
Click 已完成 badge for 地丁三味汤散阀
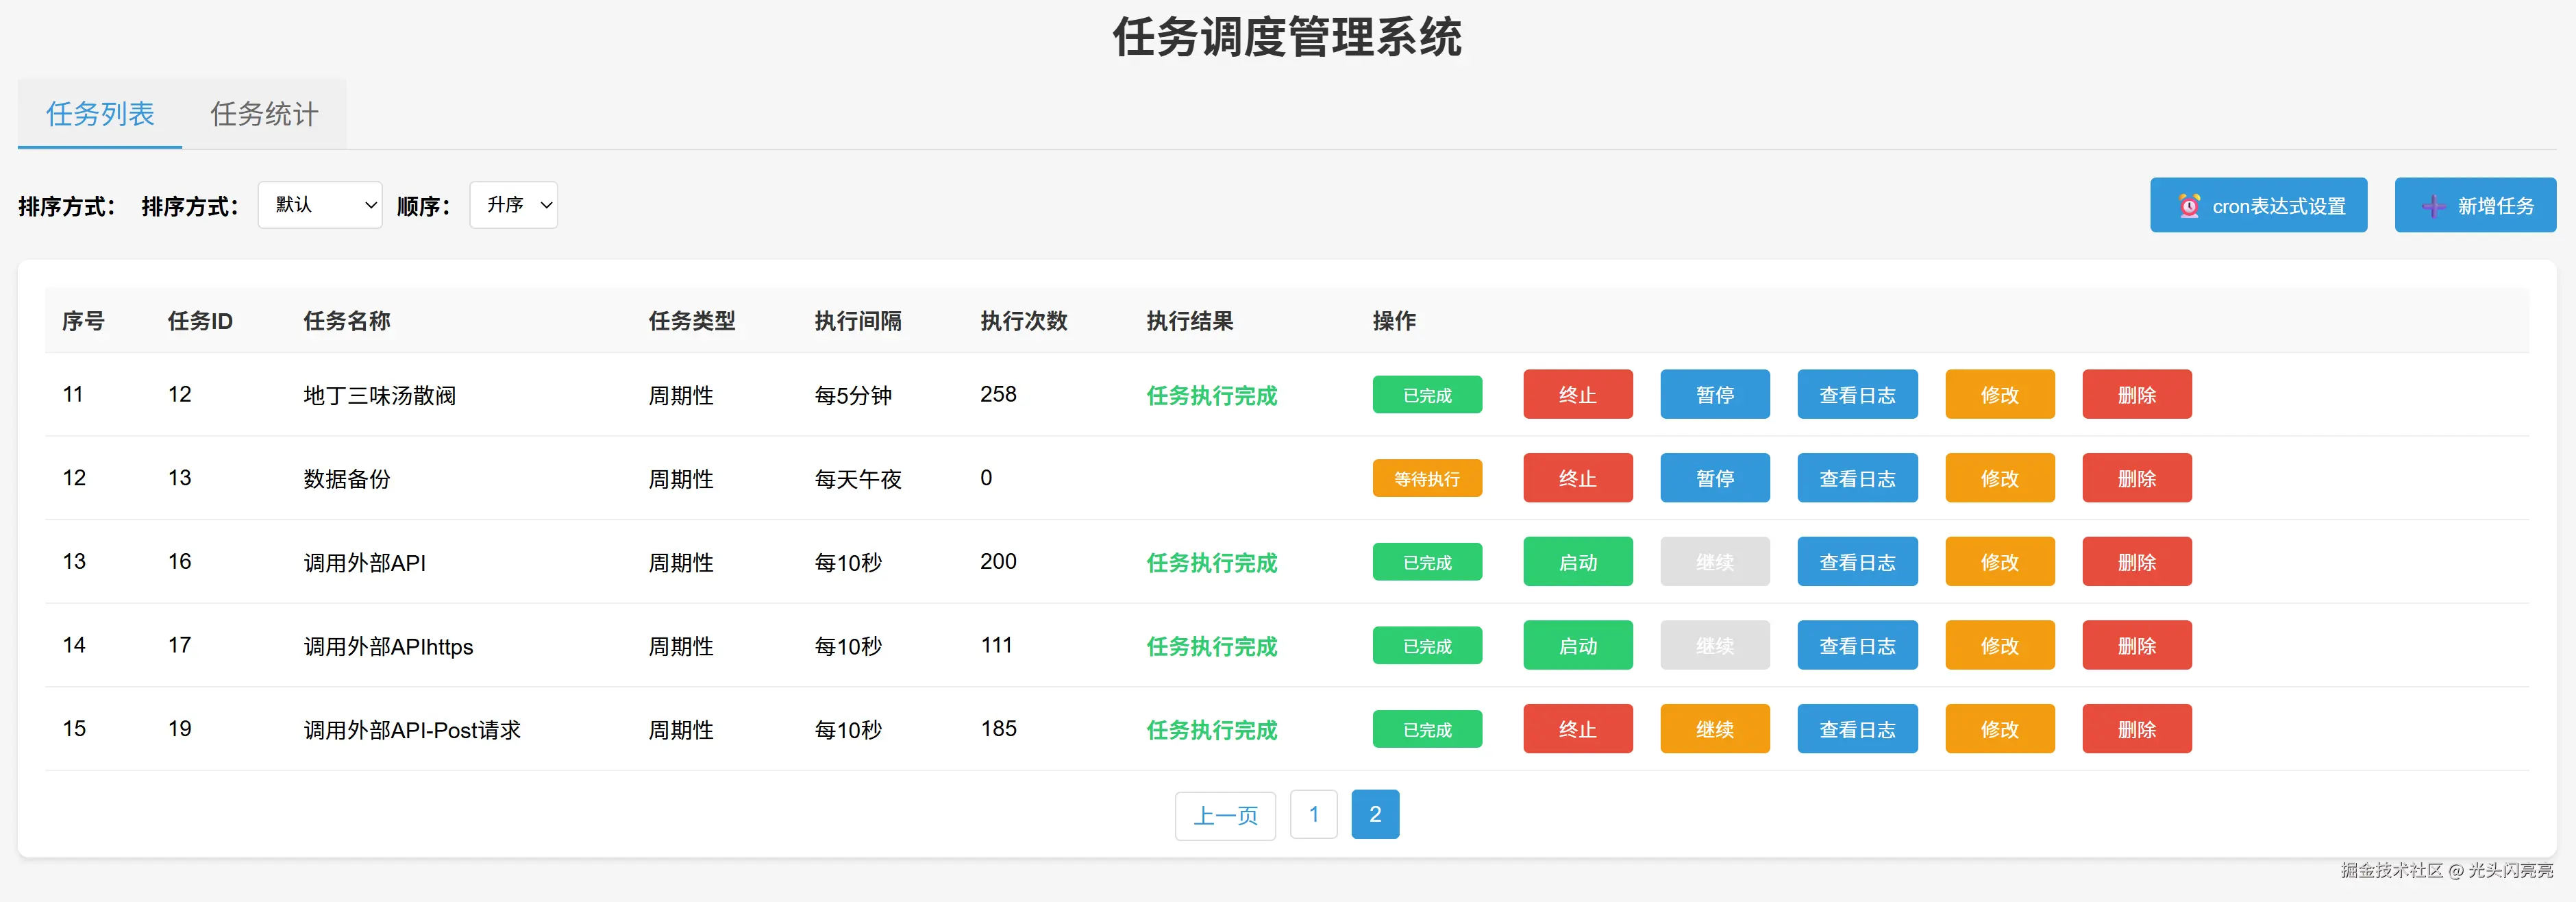point(1427,395)
